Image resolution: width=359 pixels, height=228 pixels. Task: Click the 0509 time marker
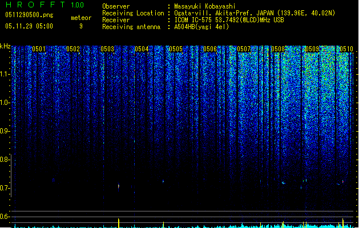[x=312, y=49]
